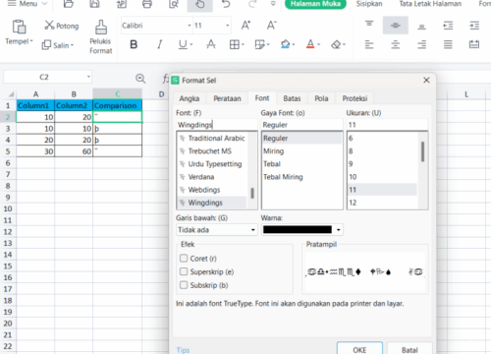Close the Format Sel dialog

[426, 80]
